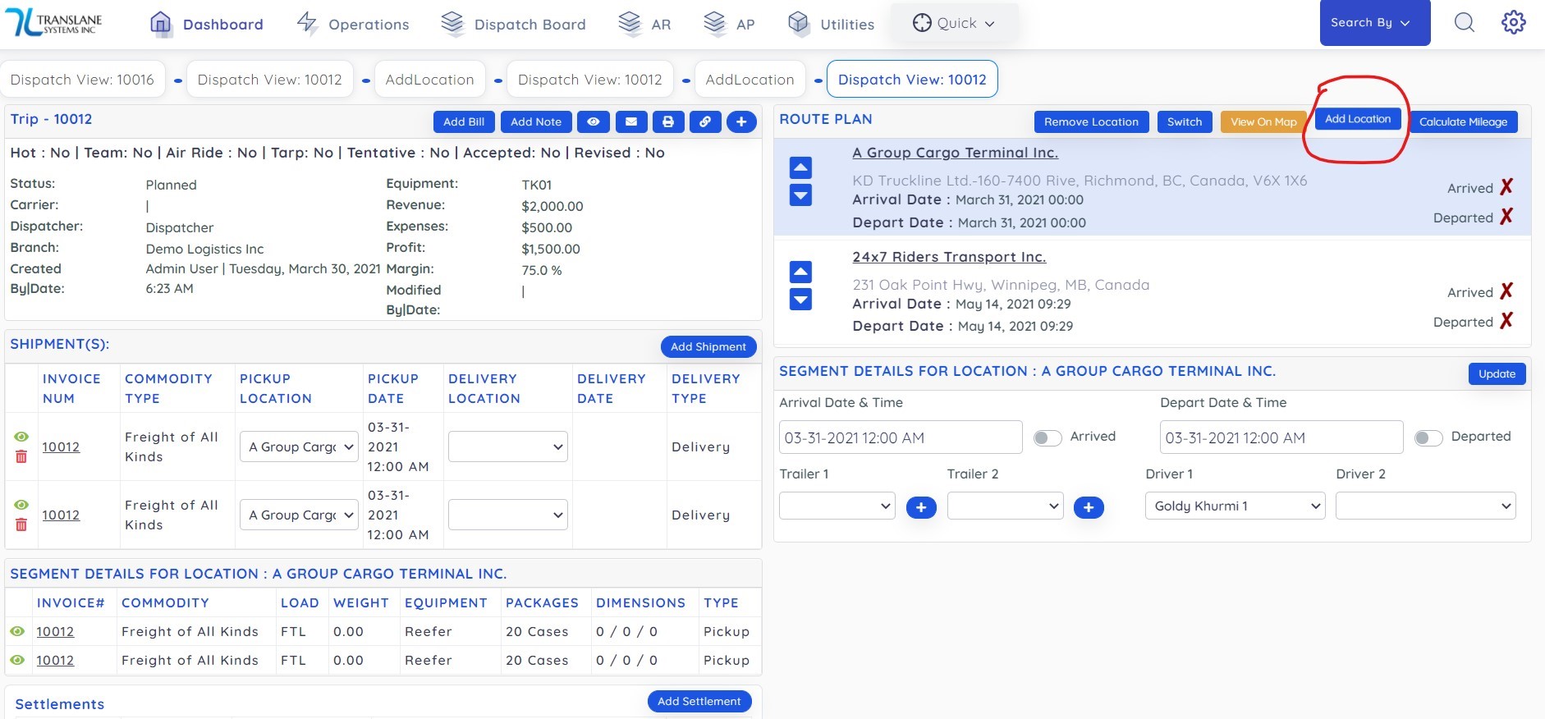The height and width of the screenshot is (719, 1545).
Task: Click the magnifier search icon in header
Action: [x=1465, y=23]
